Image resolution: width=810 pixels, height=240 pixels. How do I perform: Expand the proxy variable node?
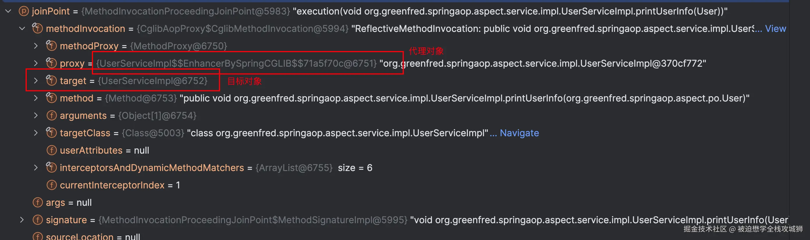[x=36, y=63]
